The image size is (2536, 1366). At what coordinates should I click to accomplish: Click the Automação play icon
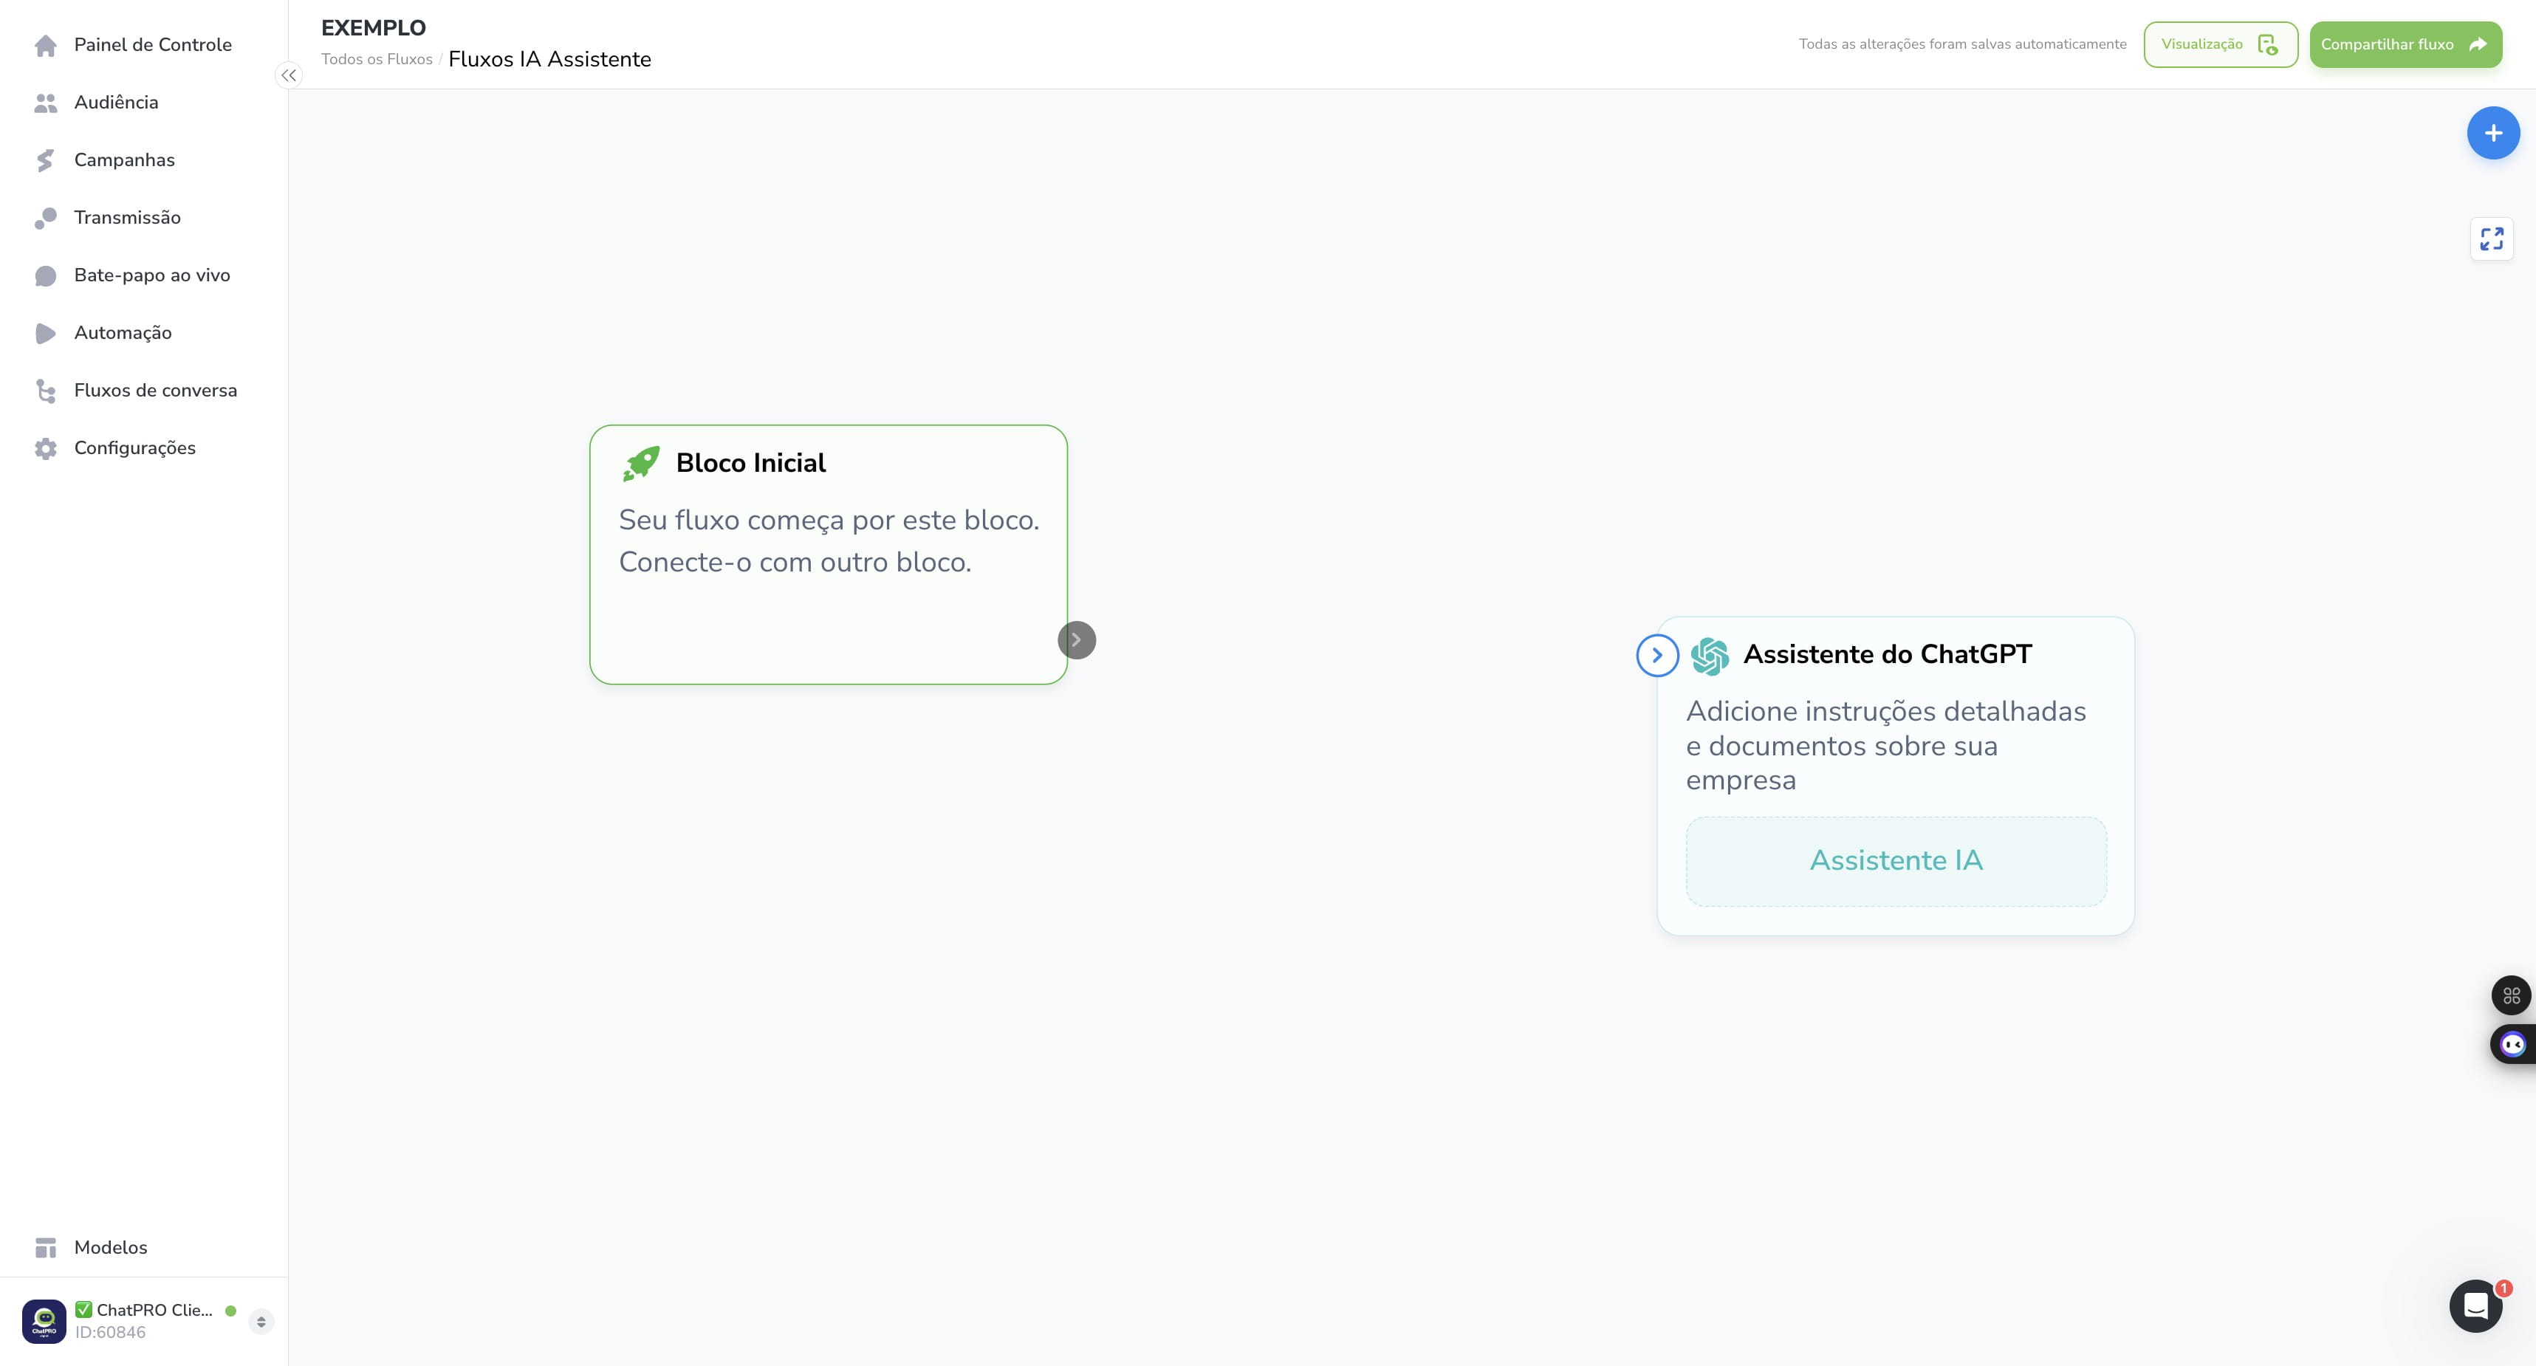tap(45, 334)
